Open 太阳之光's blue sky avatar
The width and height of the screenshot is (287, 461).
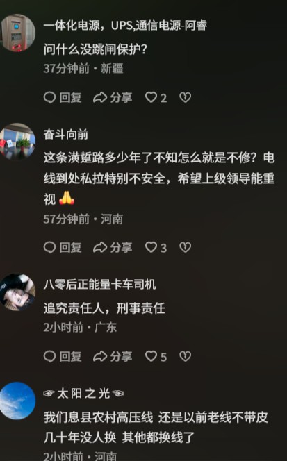(x=17, y=401)
